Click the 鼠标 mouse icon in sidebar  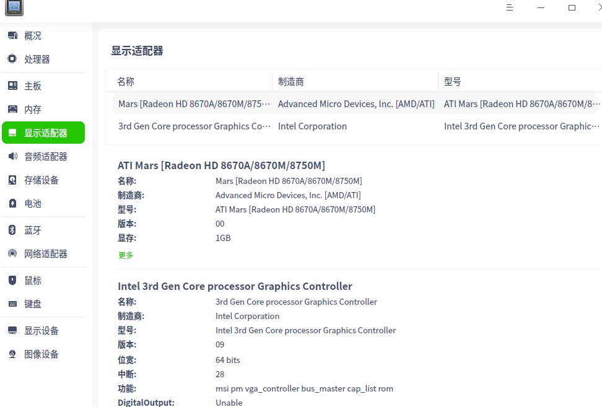coord(12,280)
